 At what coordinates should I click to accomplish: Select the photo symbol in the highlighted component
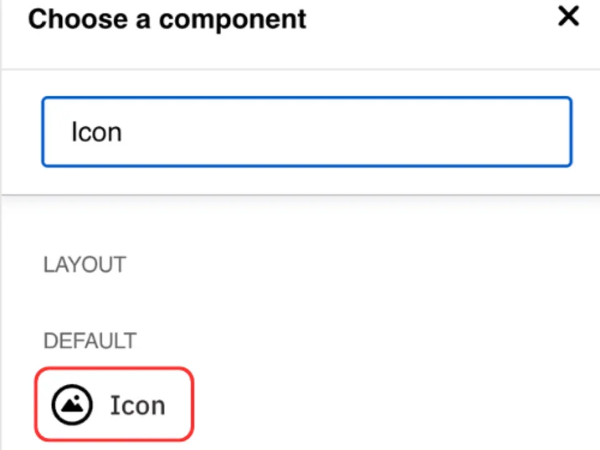[x=72, y=404]
